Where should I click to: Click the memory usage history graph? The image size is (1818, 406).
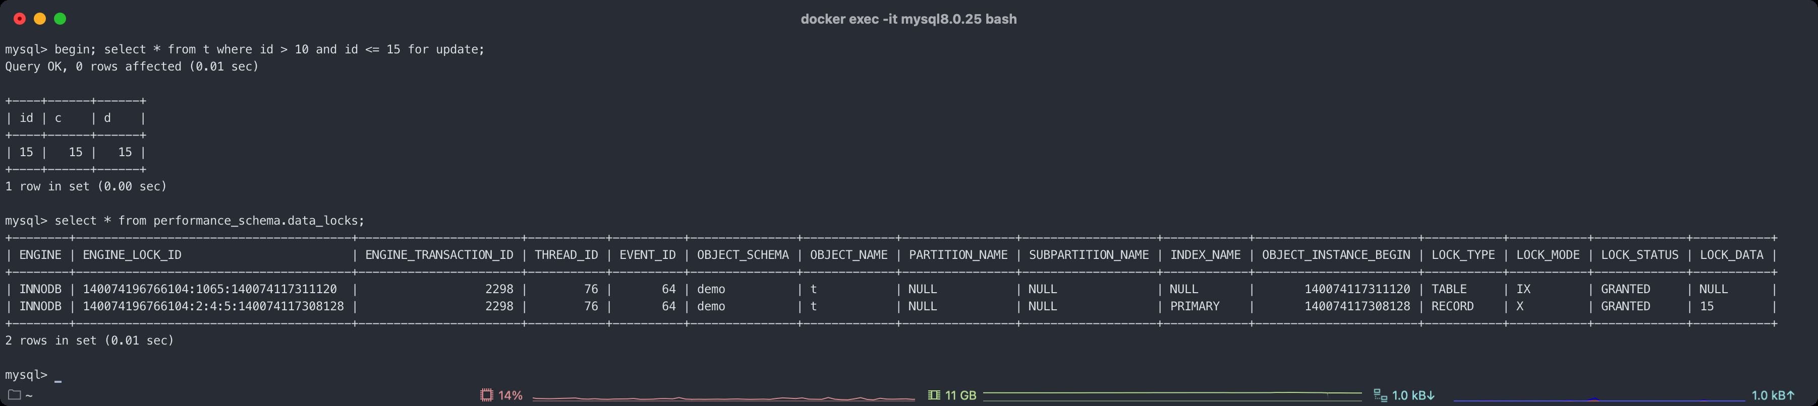click(1171, 395)
